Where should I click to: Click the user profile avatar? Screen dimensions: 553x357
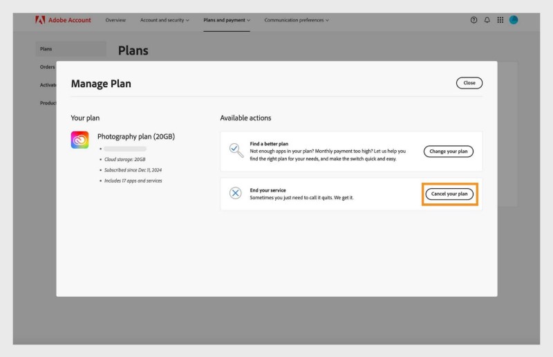(x=514, y=20)
